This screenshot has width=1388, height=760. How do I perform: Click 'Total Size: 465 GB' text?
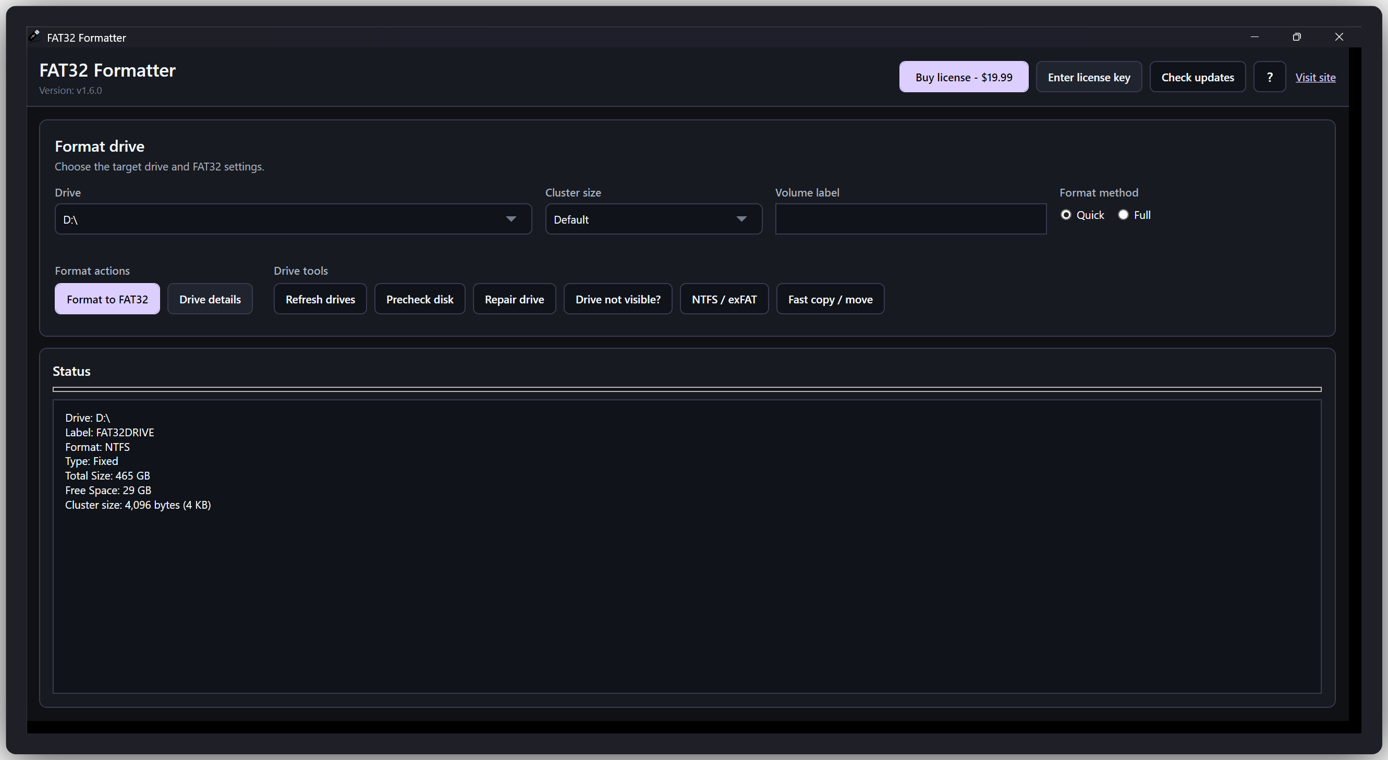pyautogui.click(x=108, y=475)
